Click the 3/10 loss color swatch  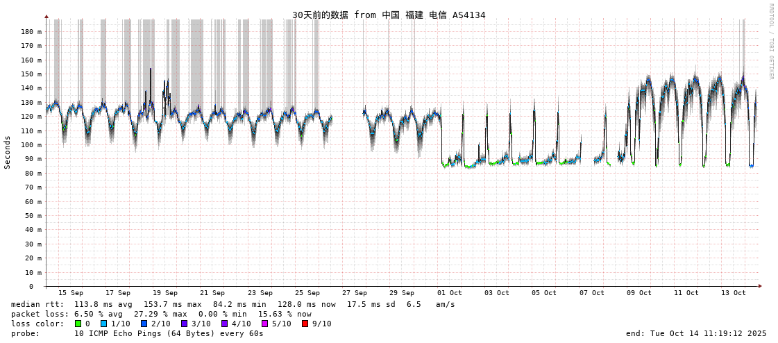[184, 324]
